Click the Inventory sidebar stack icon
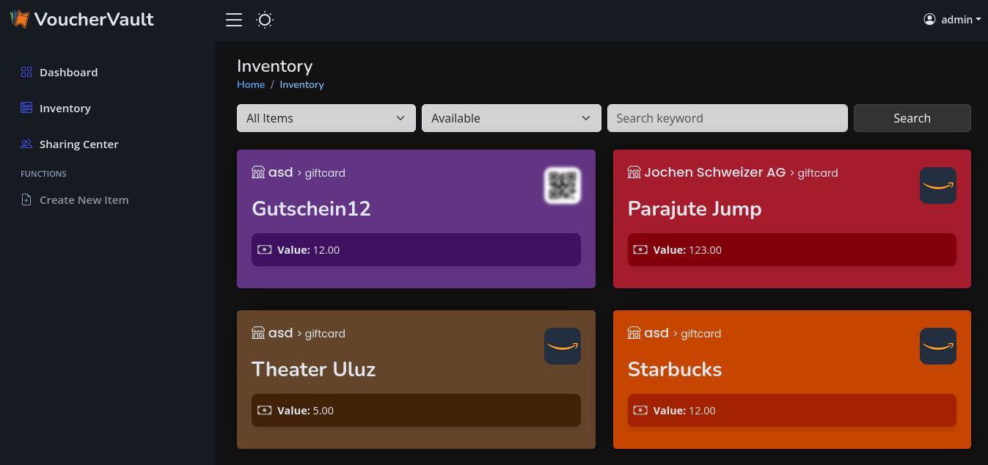This screenshot has height=465, width=988. click(26, 108)
